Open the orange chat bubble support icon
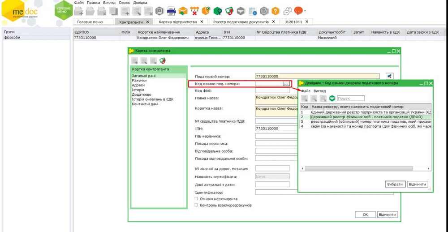 pos(298,11)
